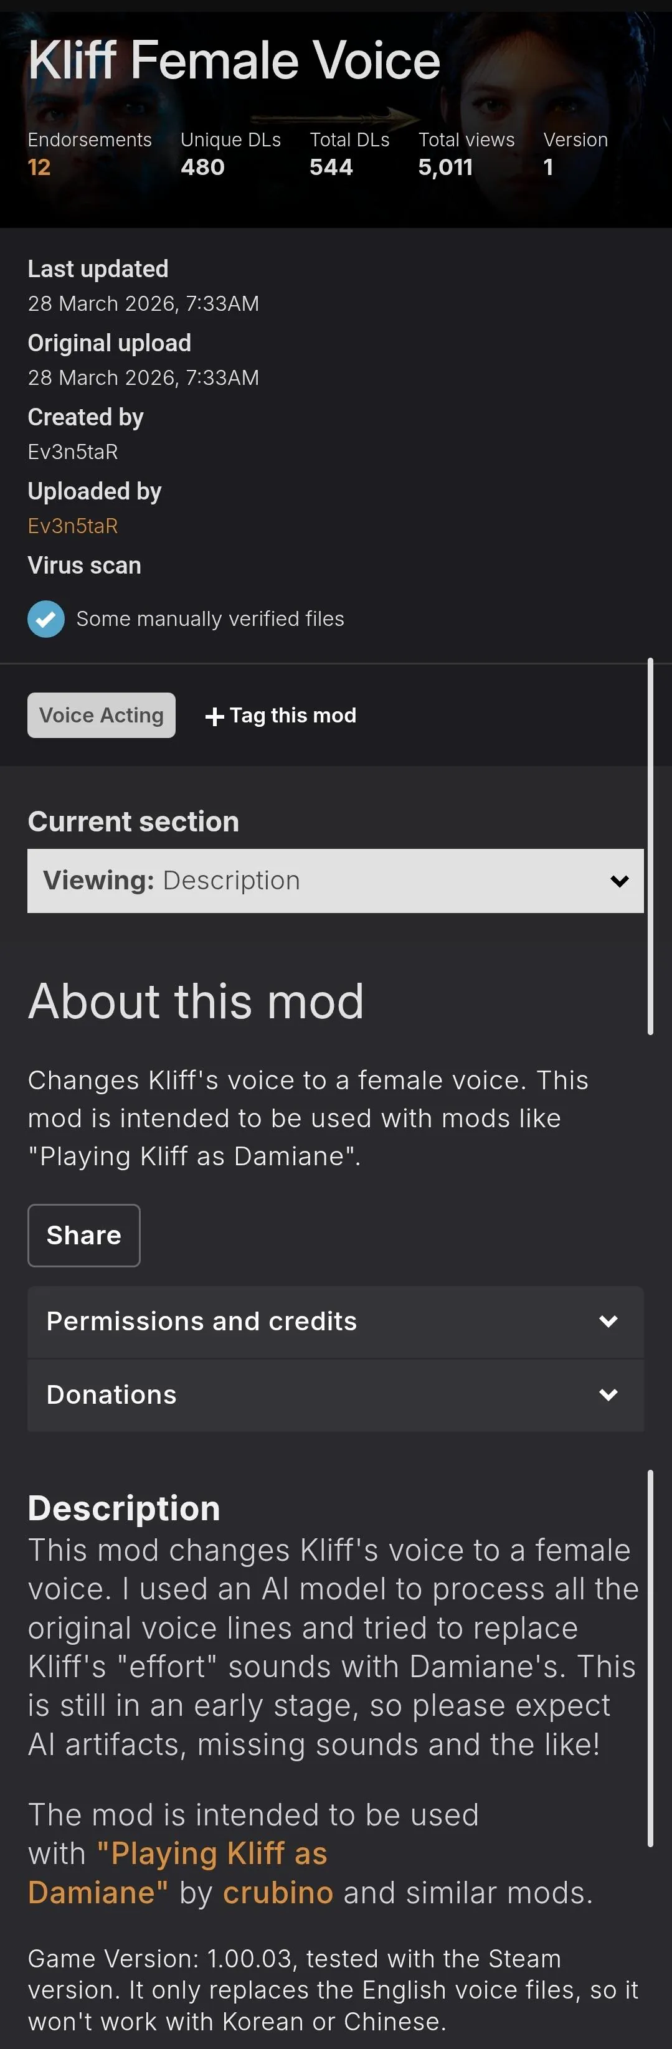Click the scrollbar beside the Description text

pos(651,1658)
